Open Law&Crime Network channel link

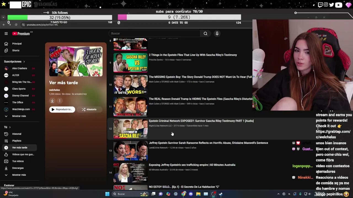click(158, 148)
